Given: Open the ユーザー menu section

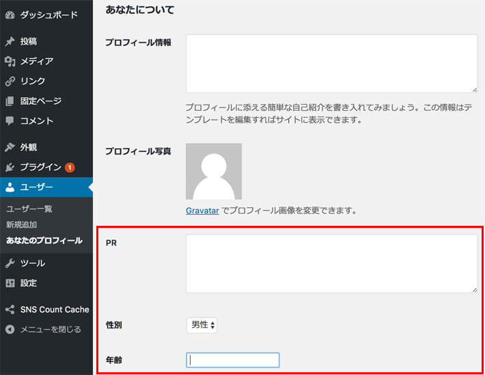Looking at the screenshot, I should point(37,187).
